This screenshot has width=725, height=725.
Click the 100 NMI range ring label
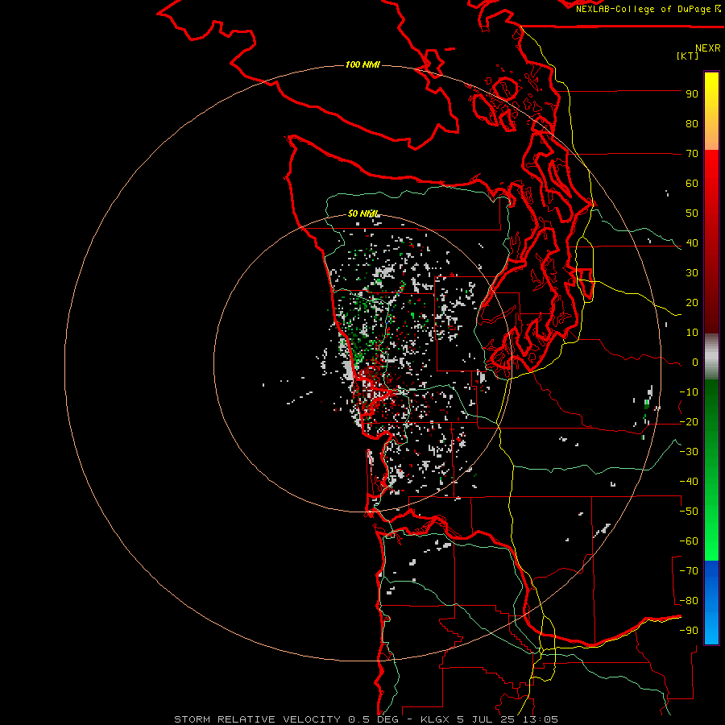[362, 64]
